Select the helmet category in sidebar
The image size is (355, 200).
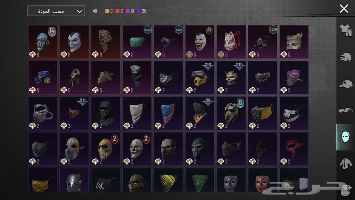346,57
